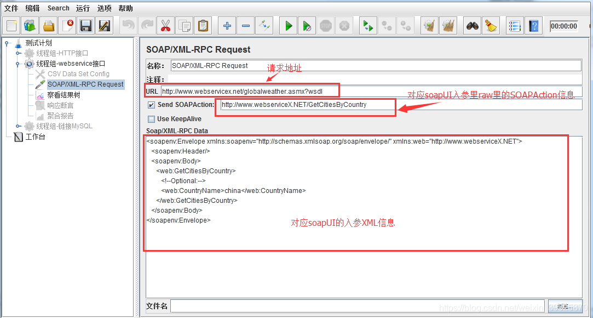Image resolution: width=593 pixels, height=318 pixels.
Task: Open the Search menu
Action: [x=58, y=8]
